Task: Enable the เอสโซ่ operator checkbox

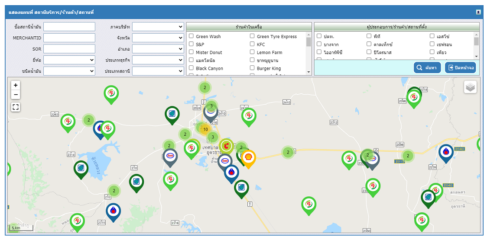Action: 432,36
